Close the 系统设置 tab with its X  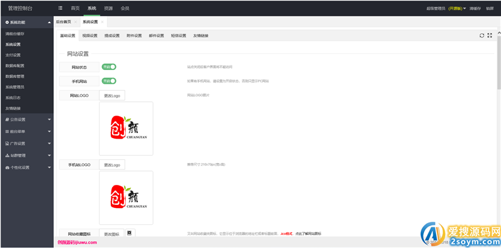(102, 22)
